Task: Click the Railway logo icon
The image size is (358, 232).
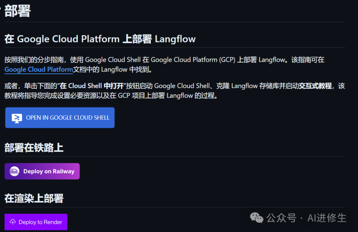Action: point(14,171)
